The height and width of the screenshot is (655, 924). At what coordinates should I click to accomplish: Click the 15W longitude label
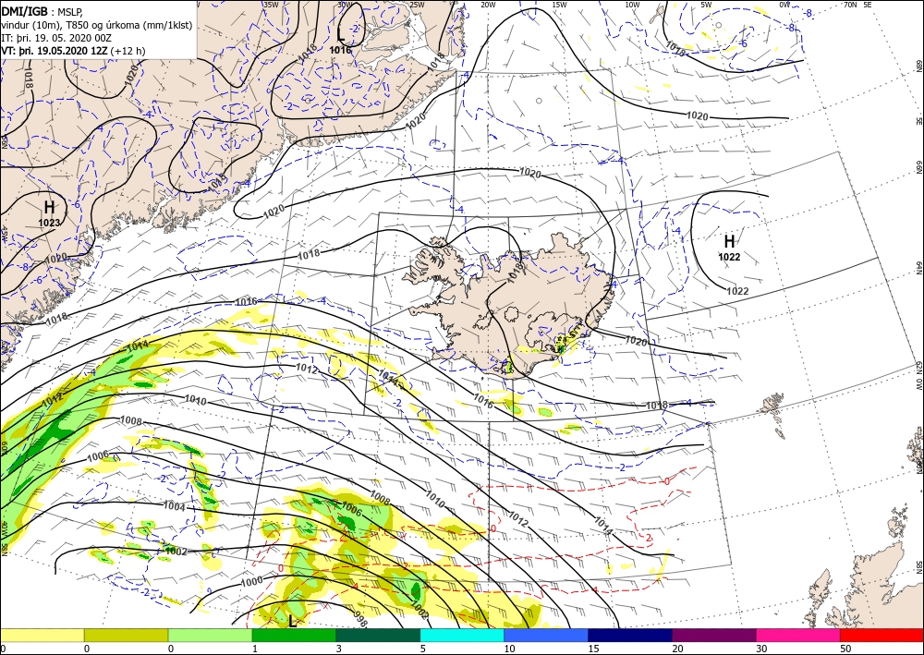point(560,5)
